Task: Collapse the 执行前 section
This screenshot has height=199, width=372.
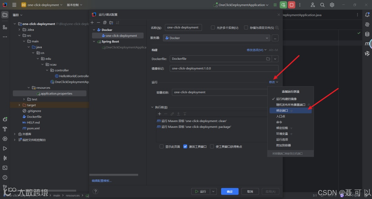Action: 152,107
